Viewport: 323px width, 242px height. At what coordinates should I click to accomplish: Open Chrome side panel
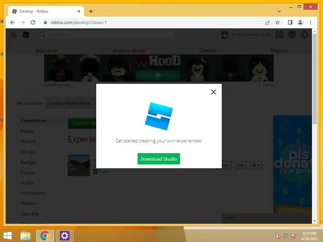290,22
